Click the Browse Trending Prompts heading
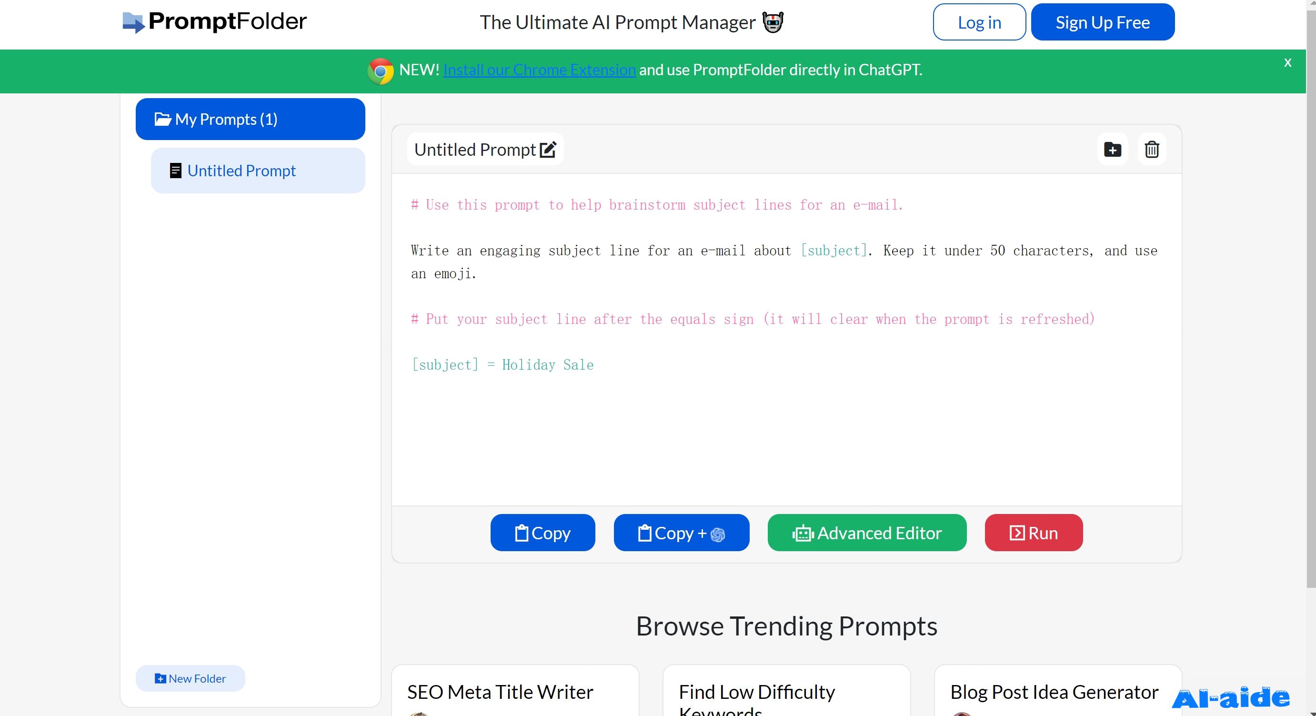This screenshot has width=1316, height=716. [x=786, y=625]
